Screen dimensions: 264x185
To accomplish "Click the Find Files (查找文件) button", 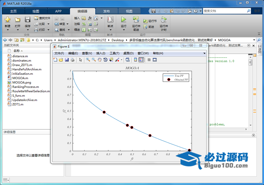I will [42, 18].
